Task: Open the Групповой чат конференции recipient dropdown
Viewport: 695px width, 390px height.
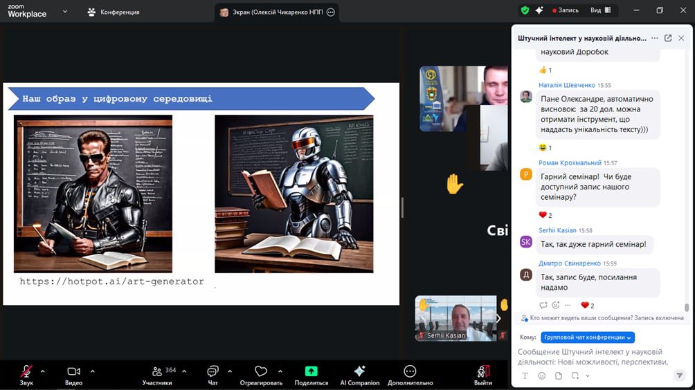Action: [x=588, y=337]
